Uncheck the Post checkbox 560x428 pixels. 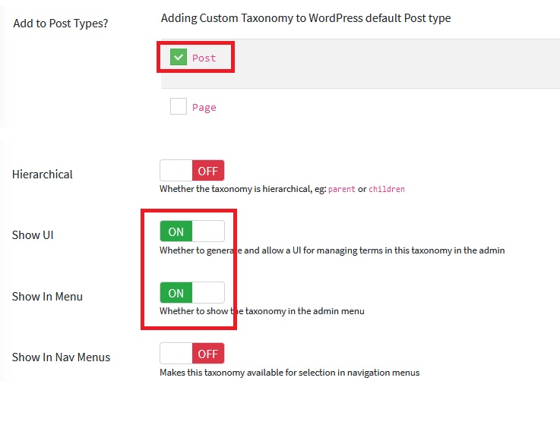point(179,58)
